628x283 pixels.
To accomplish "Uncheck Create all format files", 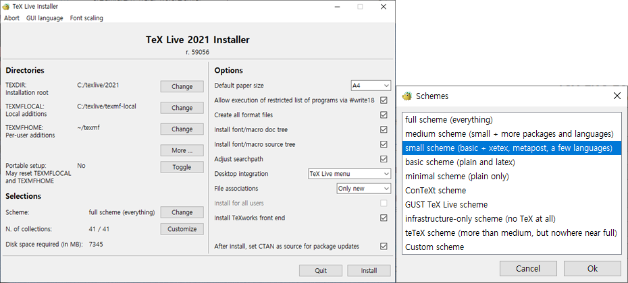I will click(384, 115).
